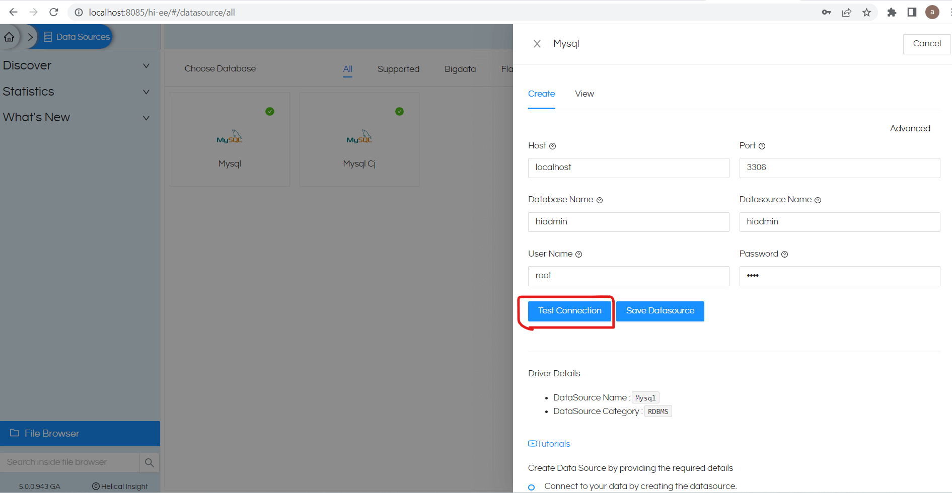Click the breadcrumb chevron arrow
Viewport: 952px width, 493px height.
point(30,37)
